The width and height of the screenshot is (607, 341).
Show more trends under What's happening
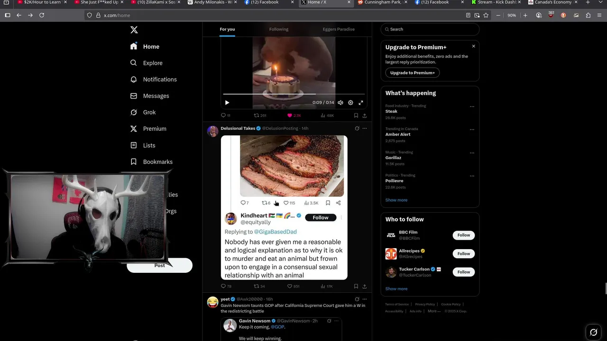pos(396,200)
